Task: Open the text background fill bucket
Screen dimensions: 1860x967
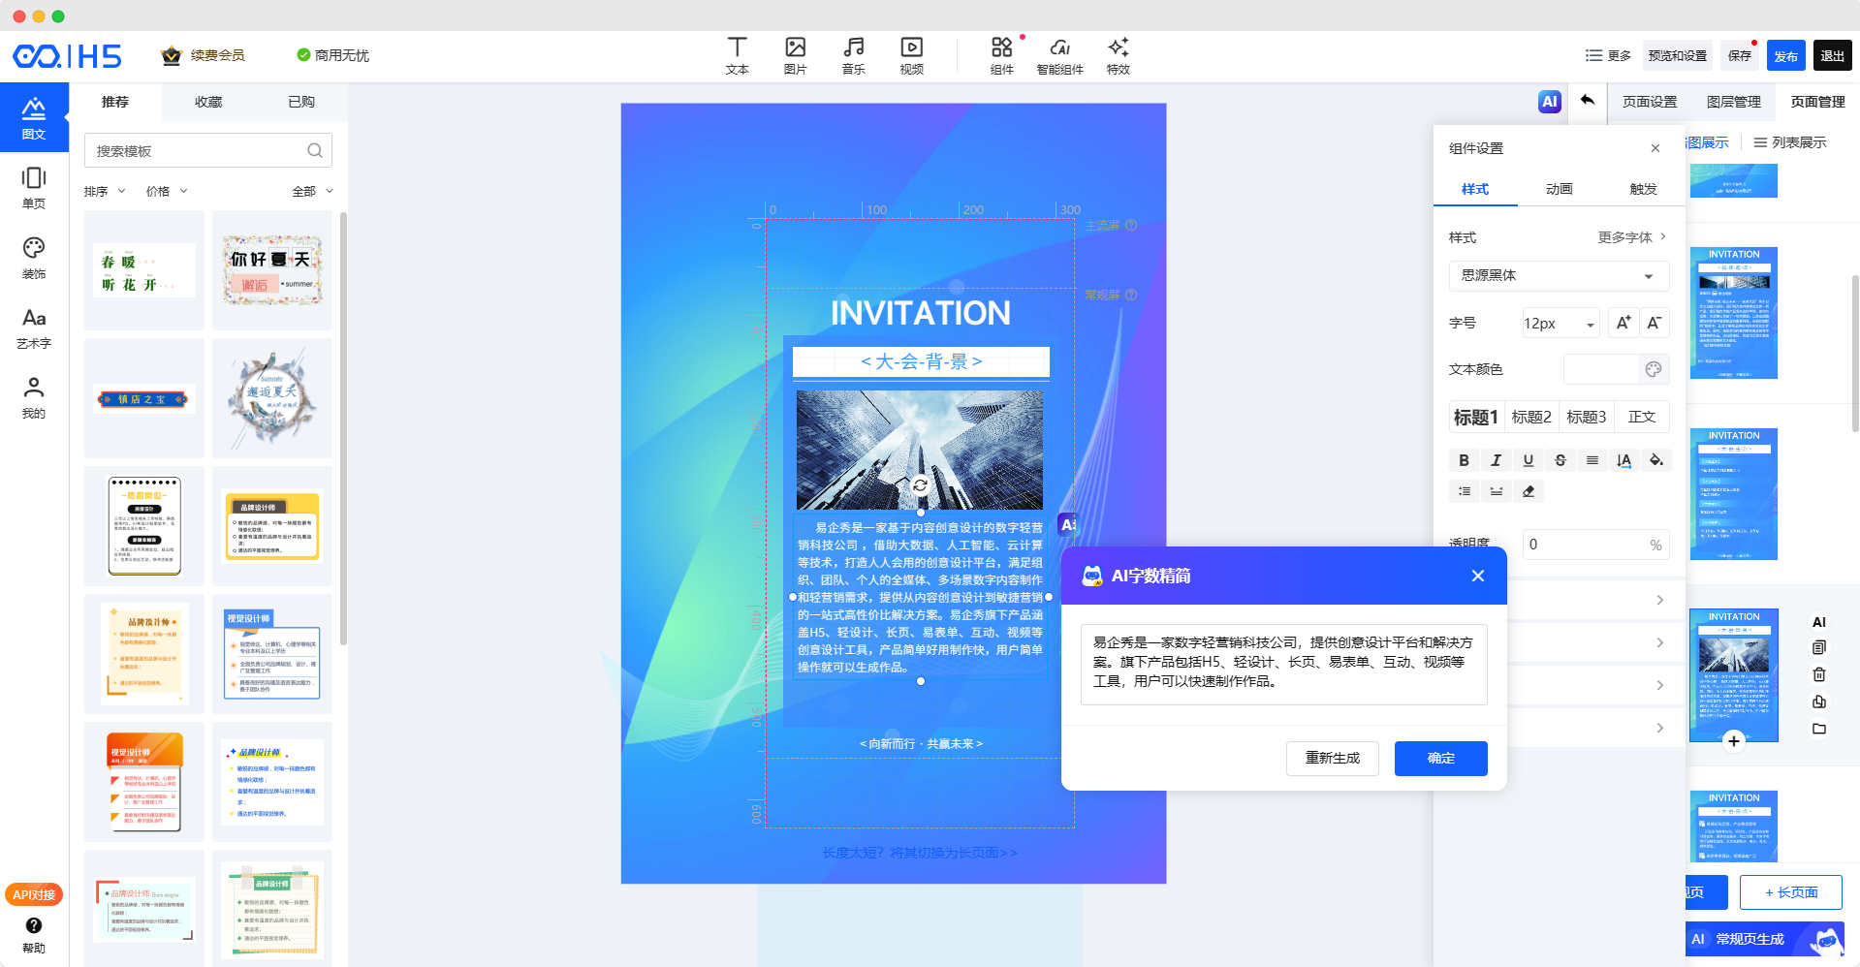Action: tap(1655, 460)
